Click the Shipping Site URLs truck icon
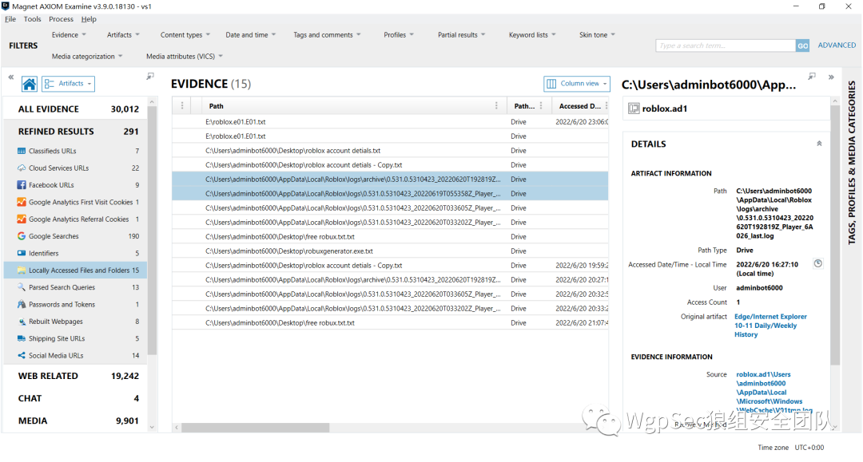The height and width of the screenshot is (462, 863). (x=22, y=338)
